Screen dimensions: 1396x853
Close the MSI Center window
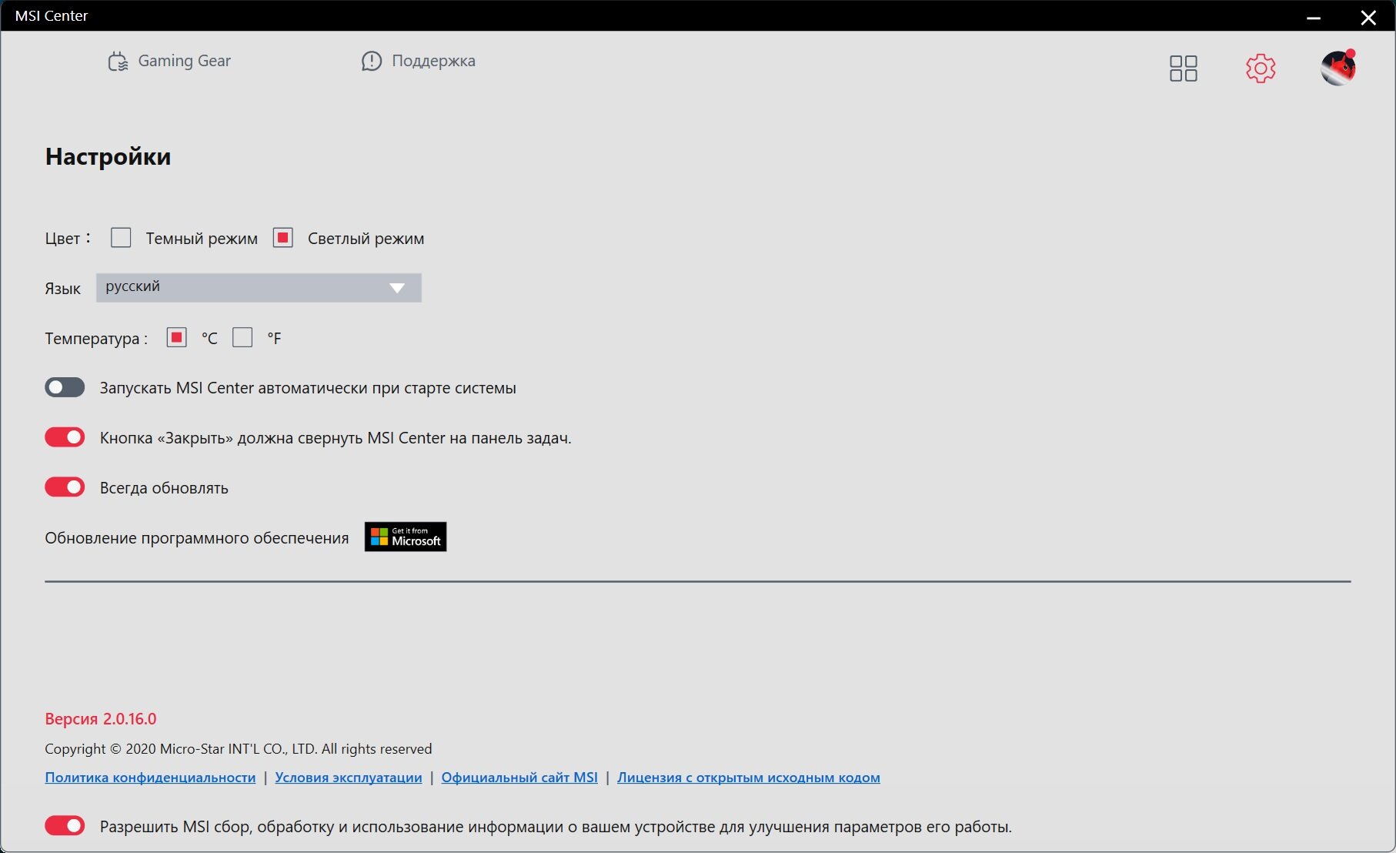(x=1368, y=17)
